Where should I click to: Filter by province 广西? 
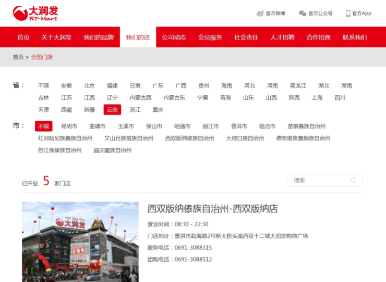(181, 86)
